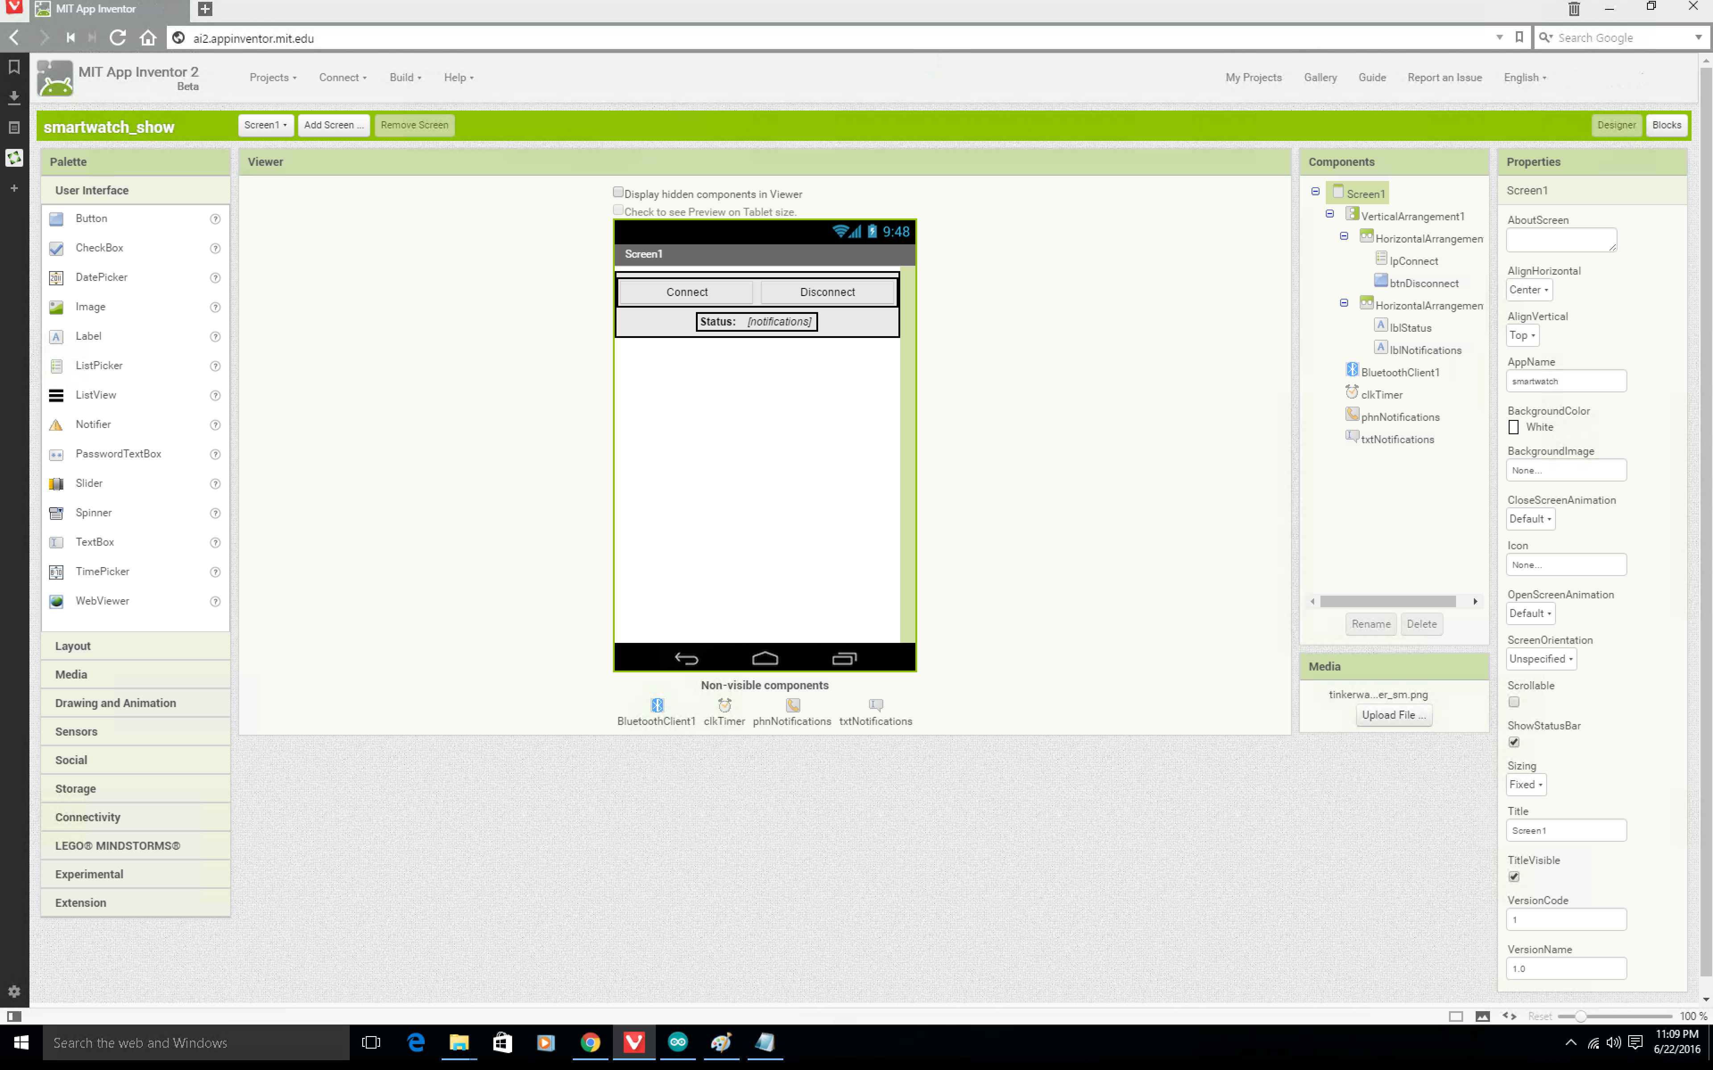Select the Label palette icon
1713x1070 pixels.
(57, 336)
